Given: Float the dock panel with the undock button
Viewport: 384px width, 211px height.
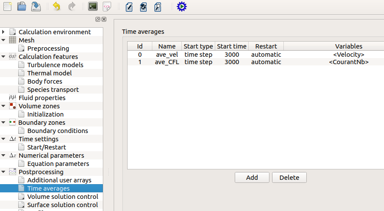Looking at the screenshot, I should [98, 19].
